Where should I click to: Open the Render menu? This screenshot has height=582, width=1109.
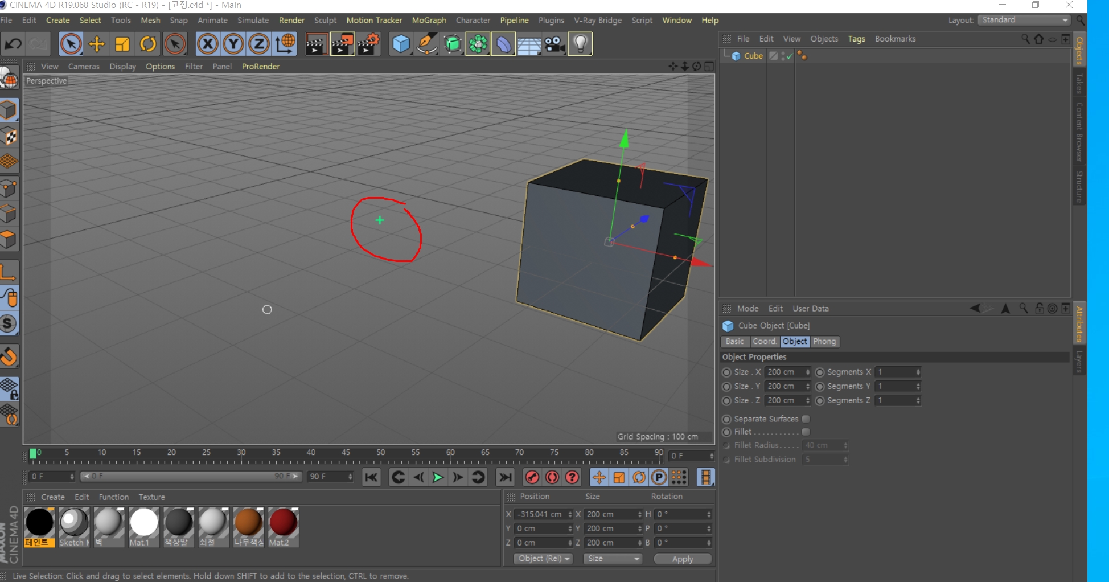[x=291, y=20]
